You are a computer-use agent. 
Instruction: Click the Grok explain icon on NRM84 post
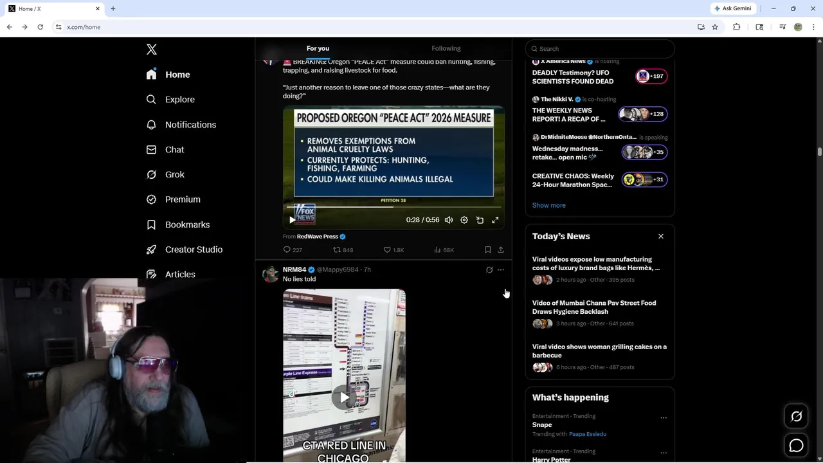tap(489, 270)
